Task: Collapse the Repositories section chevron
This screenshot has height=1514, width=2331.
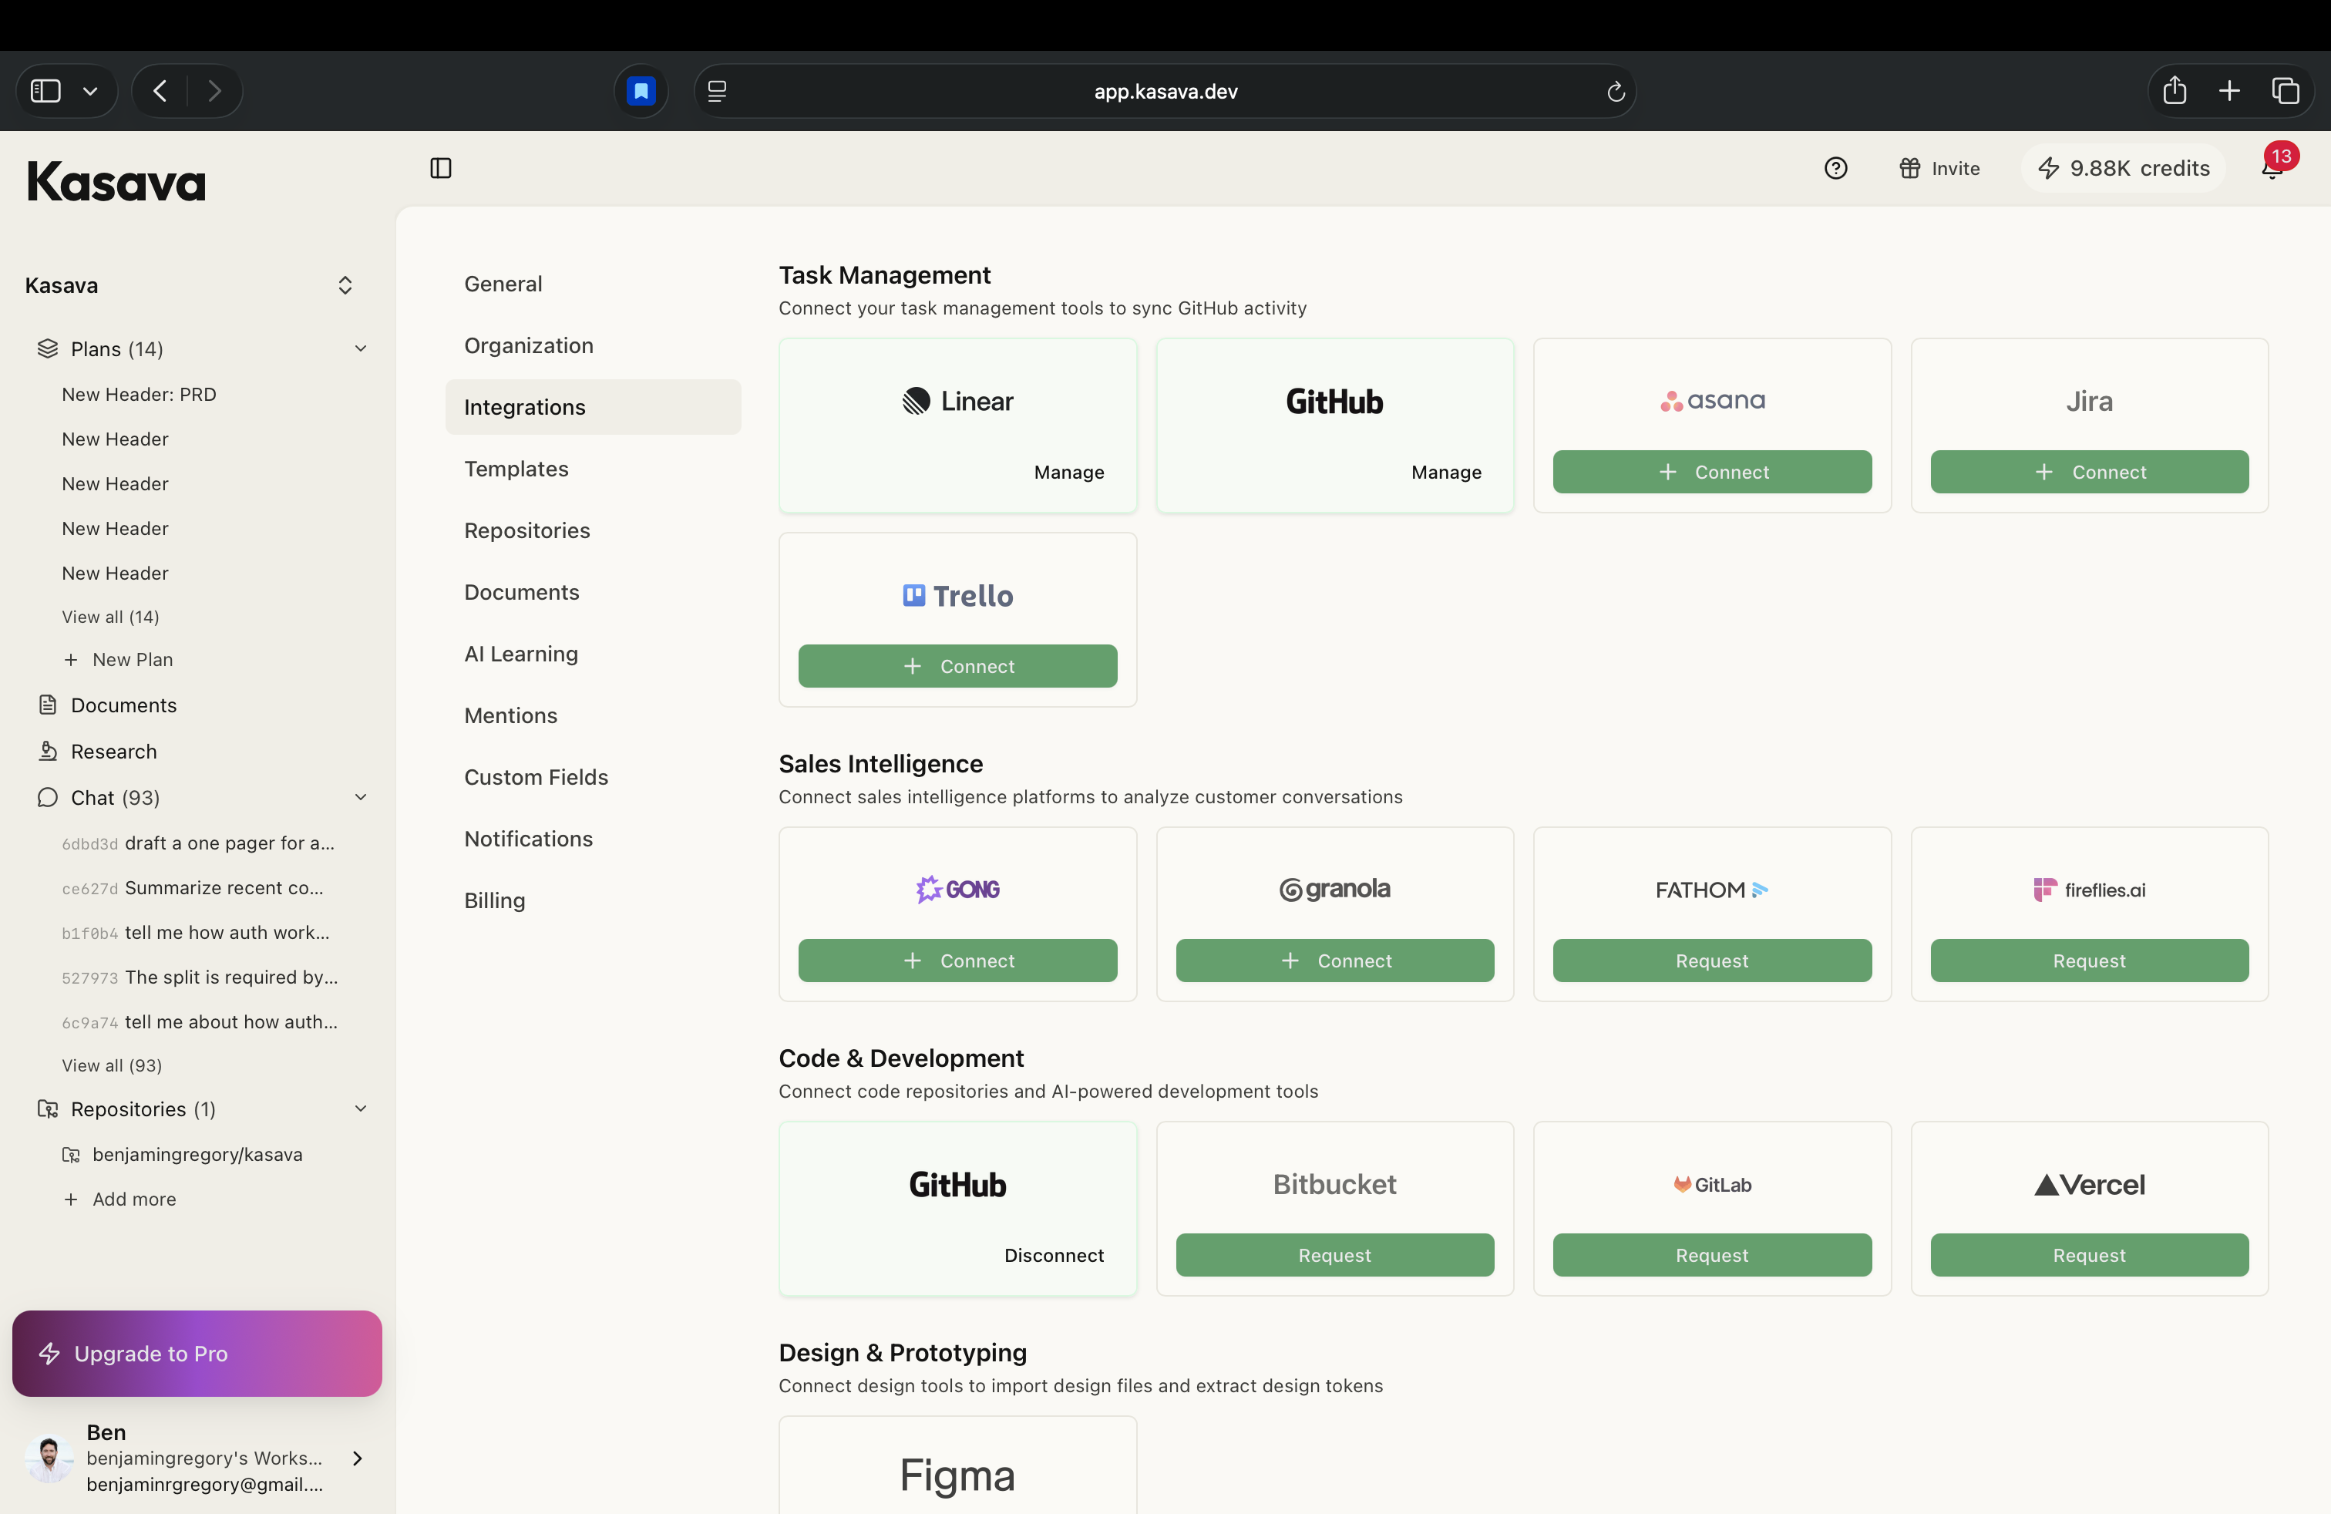Action: click(x=361, y=1109)
